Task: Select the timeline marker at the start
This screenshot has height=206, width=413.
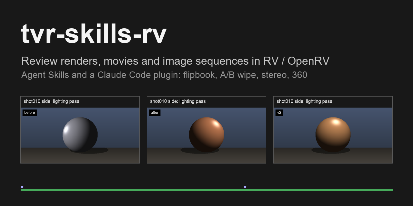Action: 22,187
